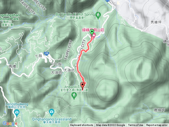Open Terms of Use link
The image size is (169, 127).
[x=135, y=125]
